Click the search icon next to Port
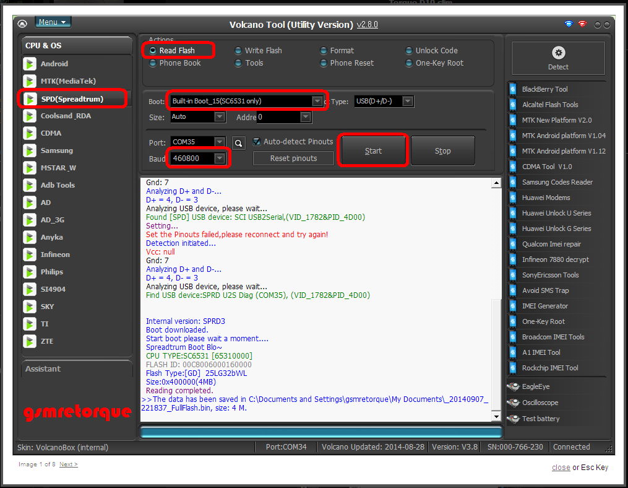The width and height of the screenshot is (628, 488). (239, 143)
